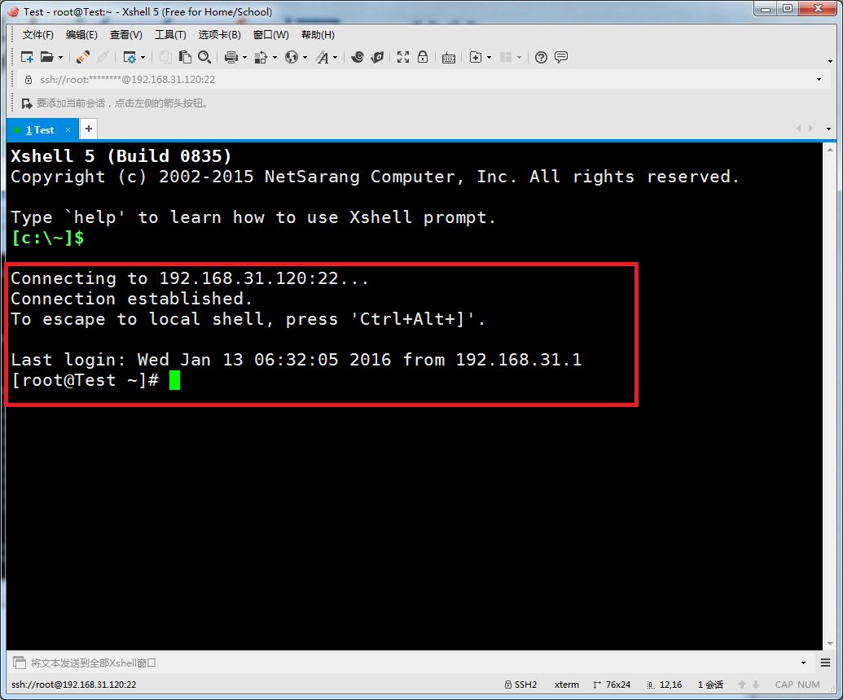Click the [root@Test ~]# terminal prompt

[85, 380]
